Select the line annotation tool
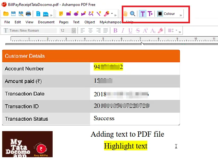The width and height of the screenshot is (218, 160). click(99, 14)
